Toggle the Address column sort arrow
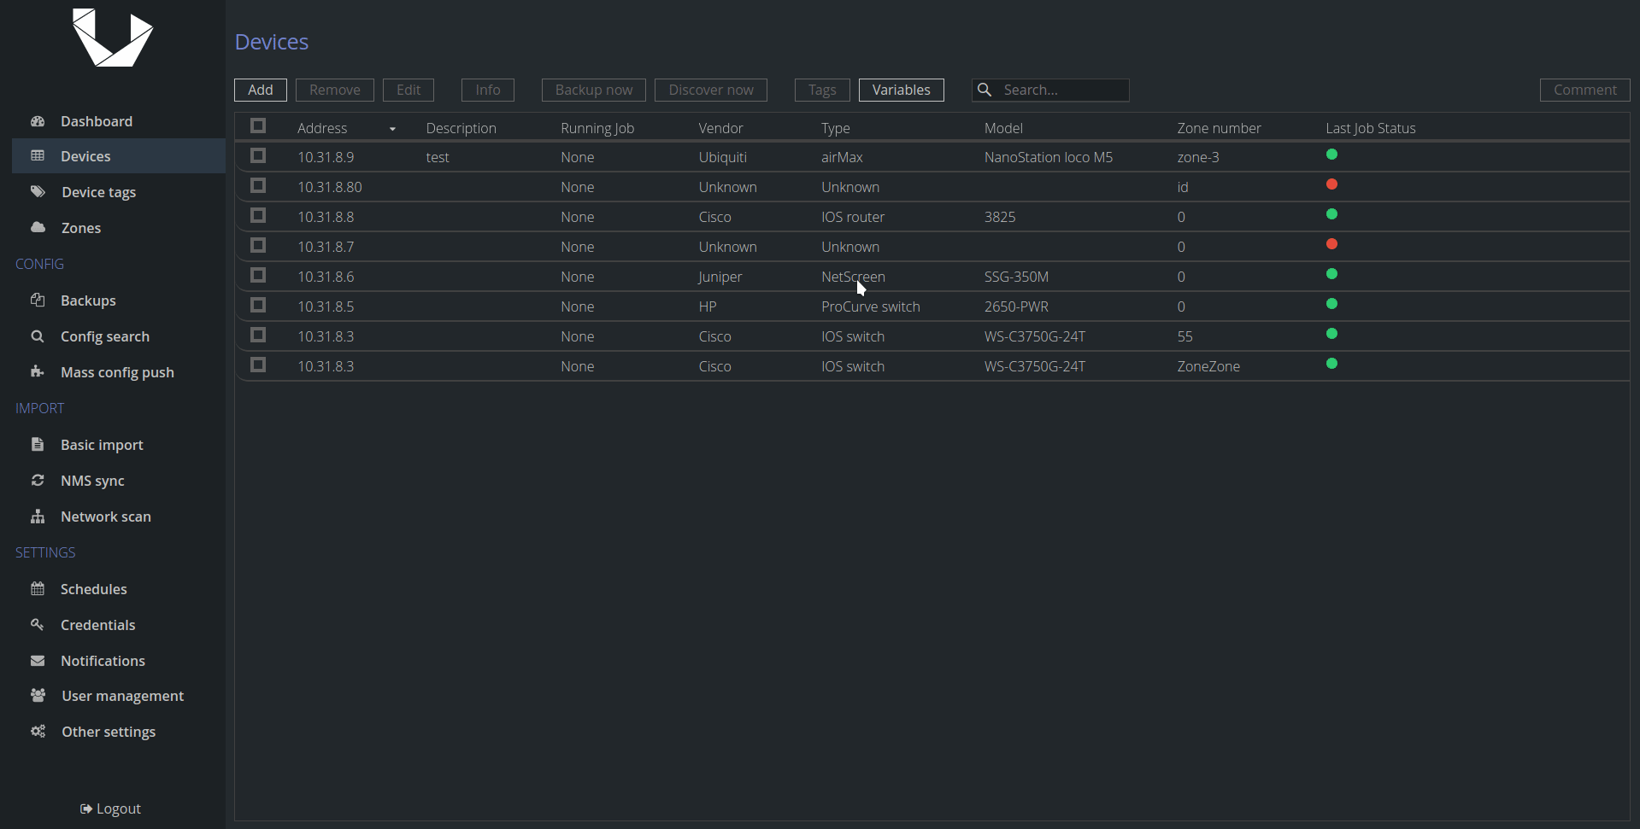This screenshot has width=1640, height=829. pyautogui.click(x=392, y=129)
